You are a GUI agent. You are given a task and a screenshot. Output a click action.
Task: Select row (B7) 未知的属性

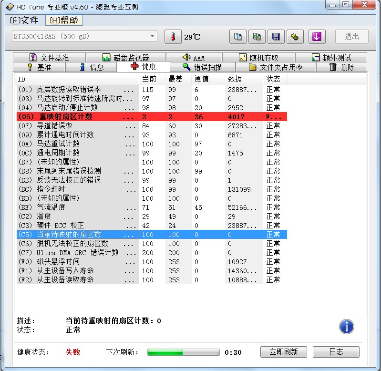click(x=152, y=162)
